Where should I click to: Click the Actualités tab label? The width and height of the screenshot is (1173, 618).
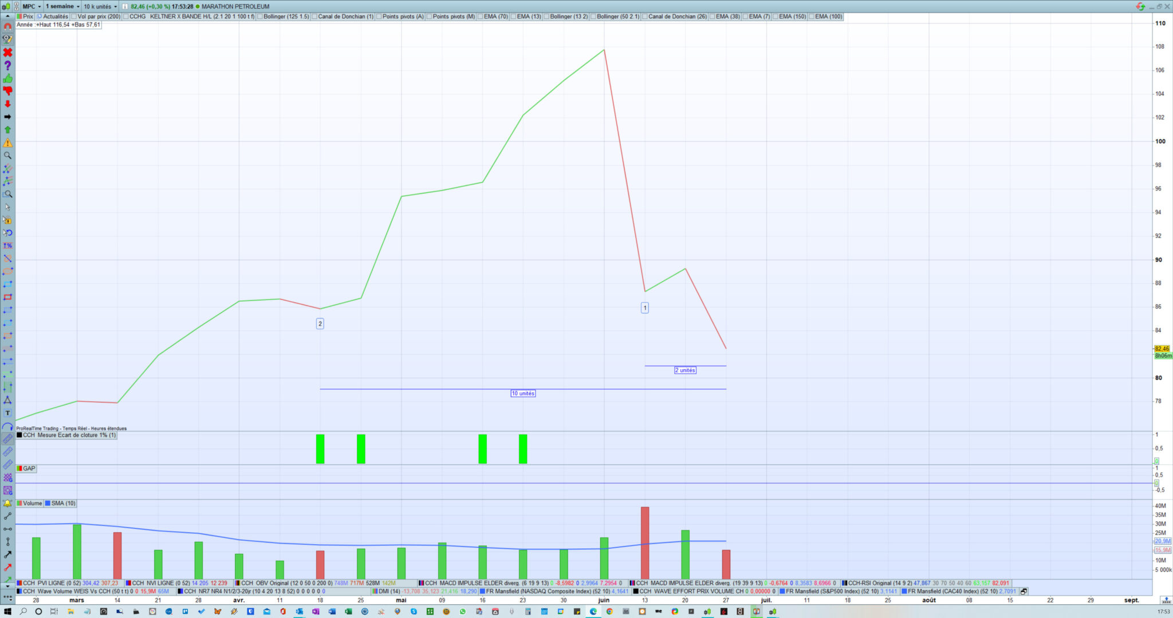click(56, 17)
